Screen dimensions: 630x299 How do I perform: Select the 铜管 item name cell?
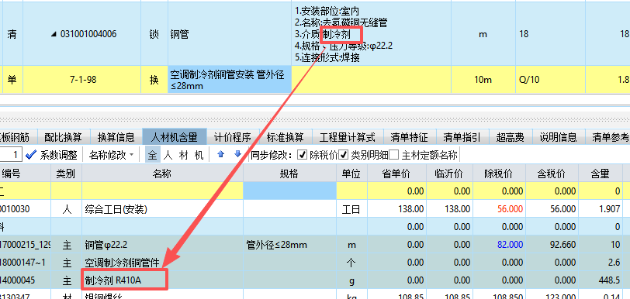(230, 35)
